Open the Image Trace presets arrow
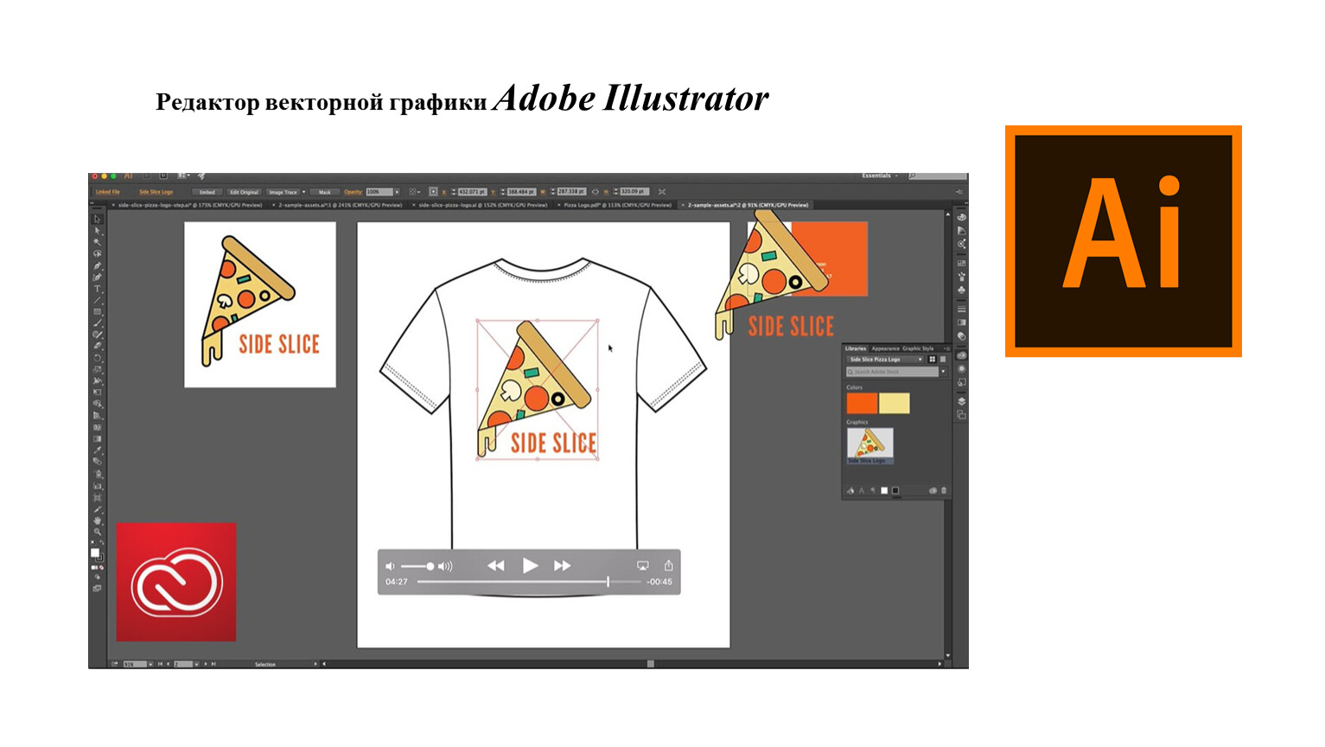The height and width of the screenshot is (747, 1325). click(303, 192)
